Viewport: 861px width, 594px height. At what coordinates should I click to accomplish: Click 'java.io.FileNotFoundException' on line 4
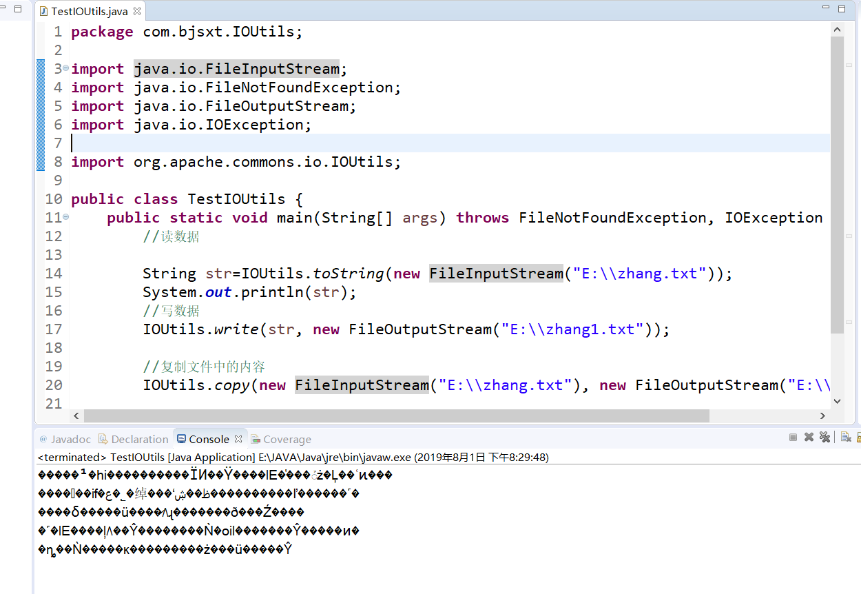coord(263,88)
